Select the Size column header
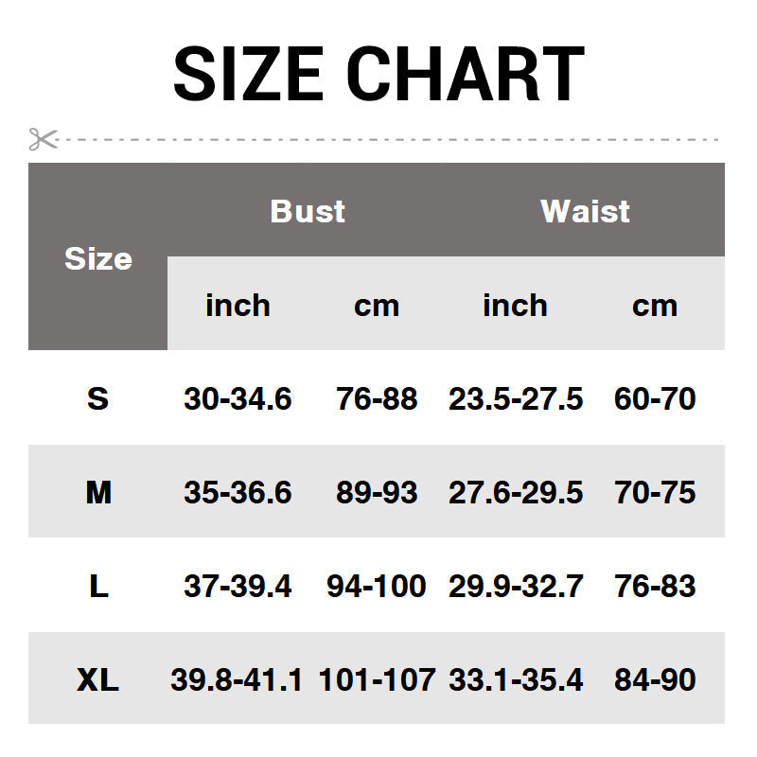Viewport: 757px width, 757px height. tap(98, 258)
